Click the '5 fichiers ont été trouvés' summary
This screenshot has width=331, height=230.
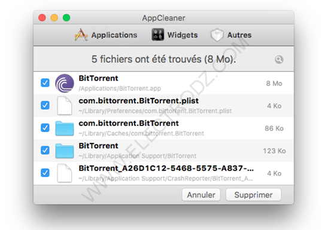163,59
